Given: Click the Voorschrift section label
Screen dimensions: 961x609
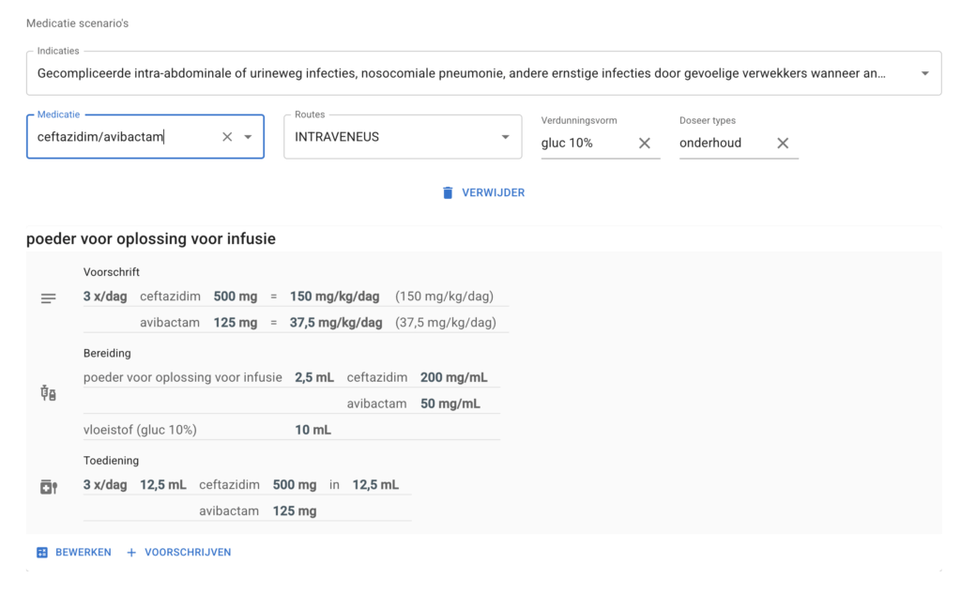Looking at the screenshot, I should coord(112,272).
